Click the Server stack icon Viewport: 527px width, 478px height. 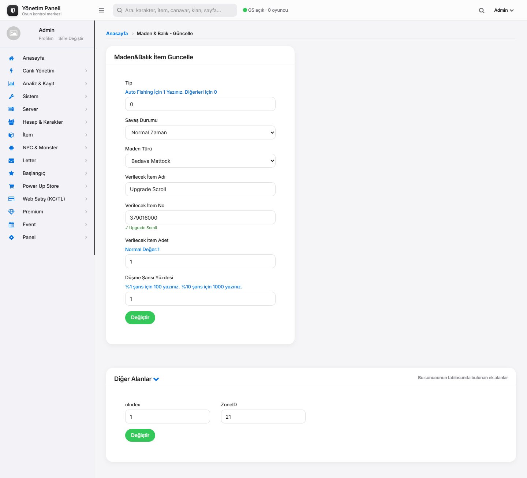pos(11,109)
